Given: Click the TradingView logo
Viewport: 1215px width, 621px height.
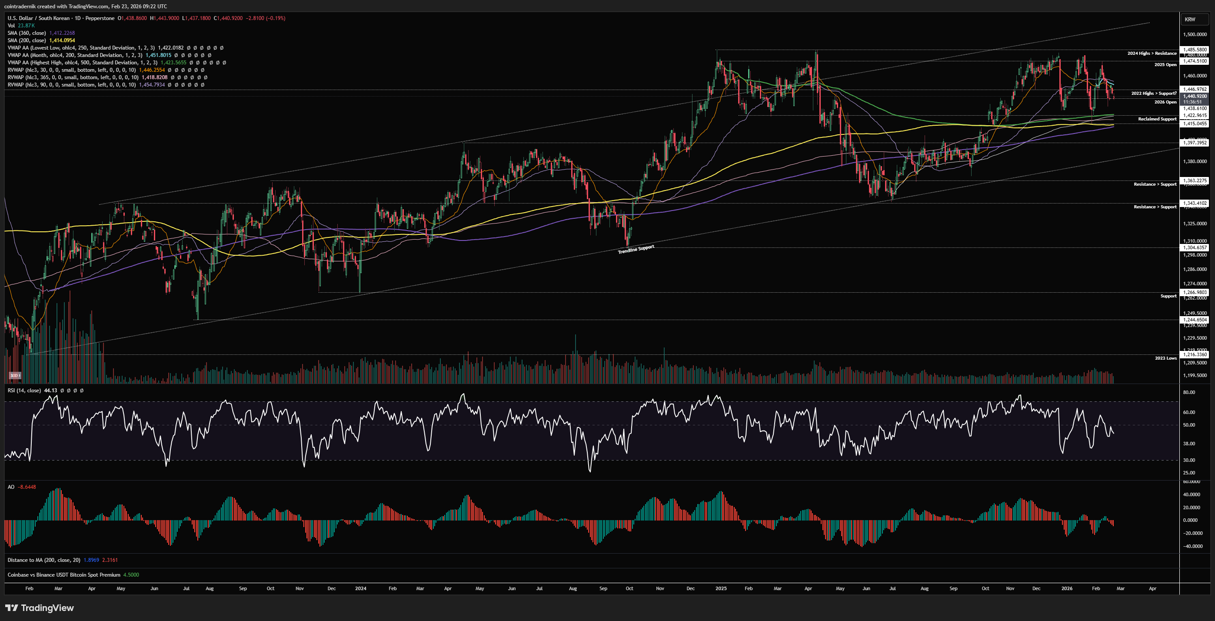Looking at the screenshot, I should click(x=40, y=608).
